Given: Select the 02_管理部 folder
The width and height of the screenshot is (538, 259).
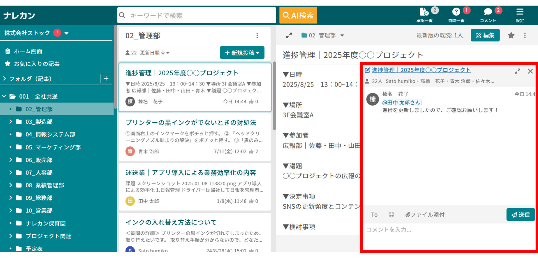Looking at the screenshot, I should [x=57, y=109].
